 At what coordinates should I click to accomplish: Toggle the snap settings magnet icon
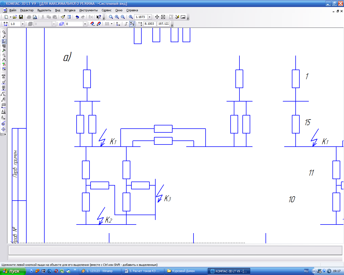pyautogui.click(x=93, y=24)
